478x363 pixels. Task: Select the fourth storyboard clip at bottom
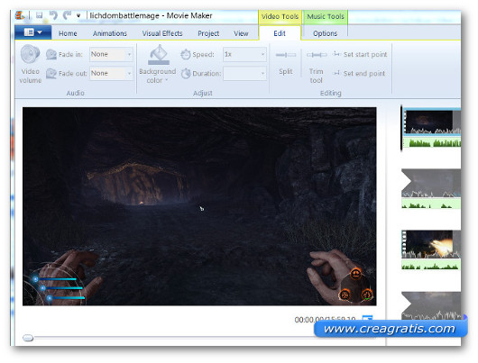click(x=432, y=305)
